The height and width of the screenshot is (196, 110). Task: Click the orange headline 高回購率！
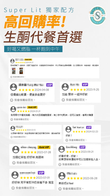35,22
